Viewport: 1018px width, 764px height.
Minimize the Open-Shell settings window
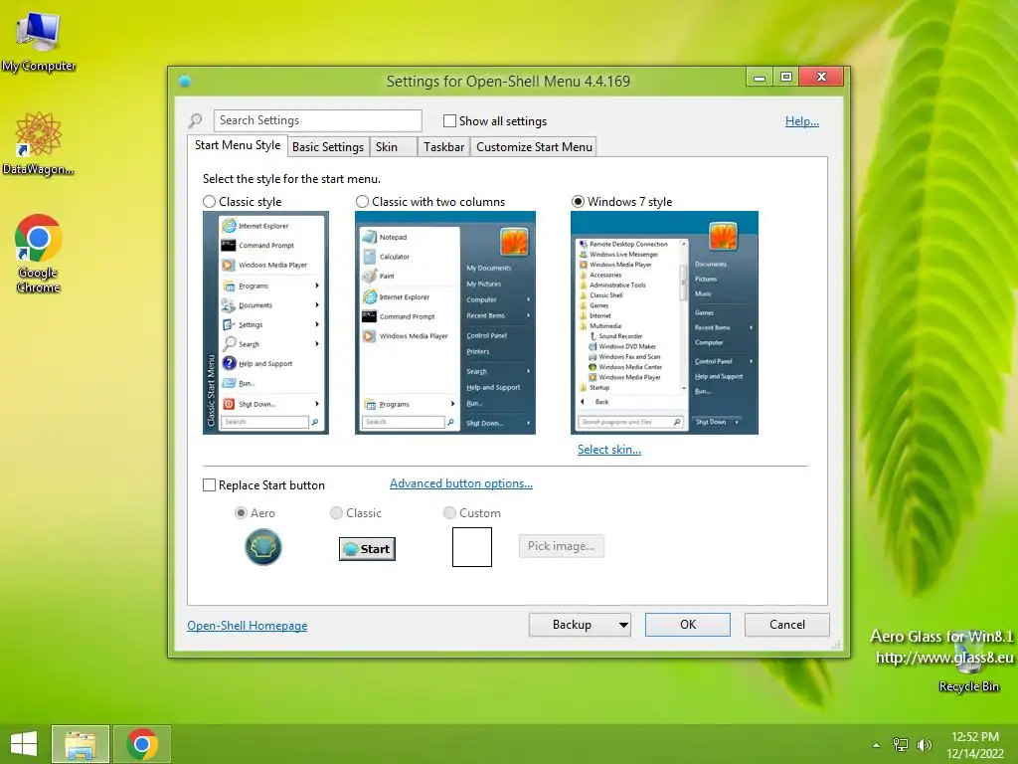(759, 78)
